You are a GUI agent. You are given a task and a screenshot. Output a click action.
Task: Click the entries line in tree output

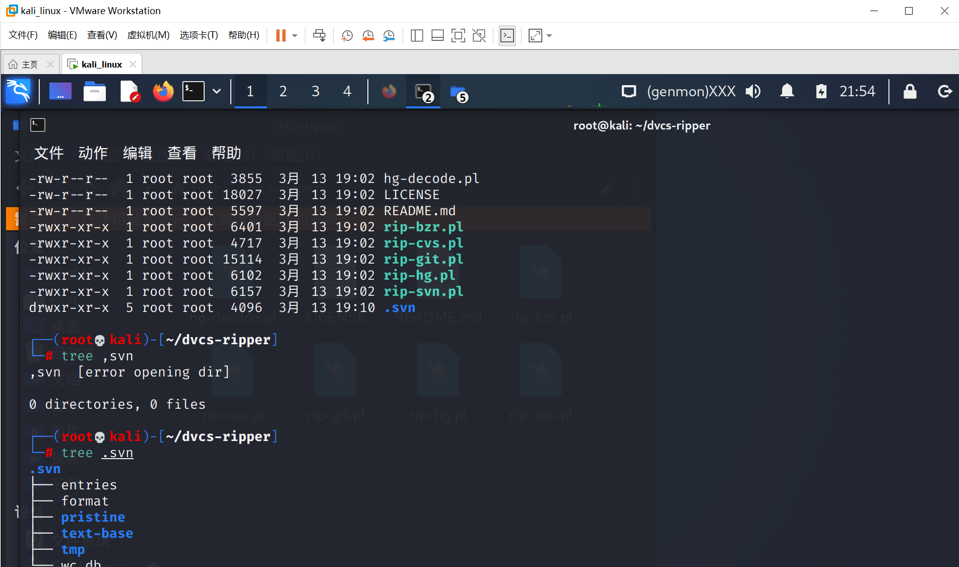point(89,485)
